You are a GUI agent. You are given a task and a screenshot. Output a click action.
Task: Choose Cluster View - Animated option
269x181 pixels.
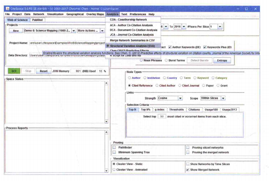pyautogui.click(x=115, y=169)
